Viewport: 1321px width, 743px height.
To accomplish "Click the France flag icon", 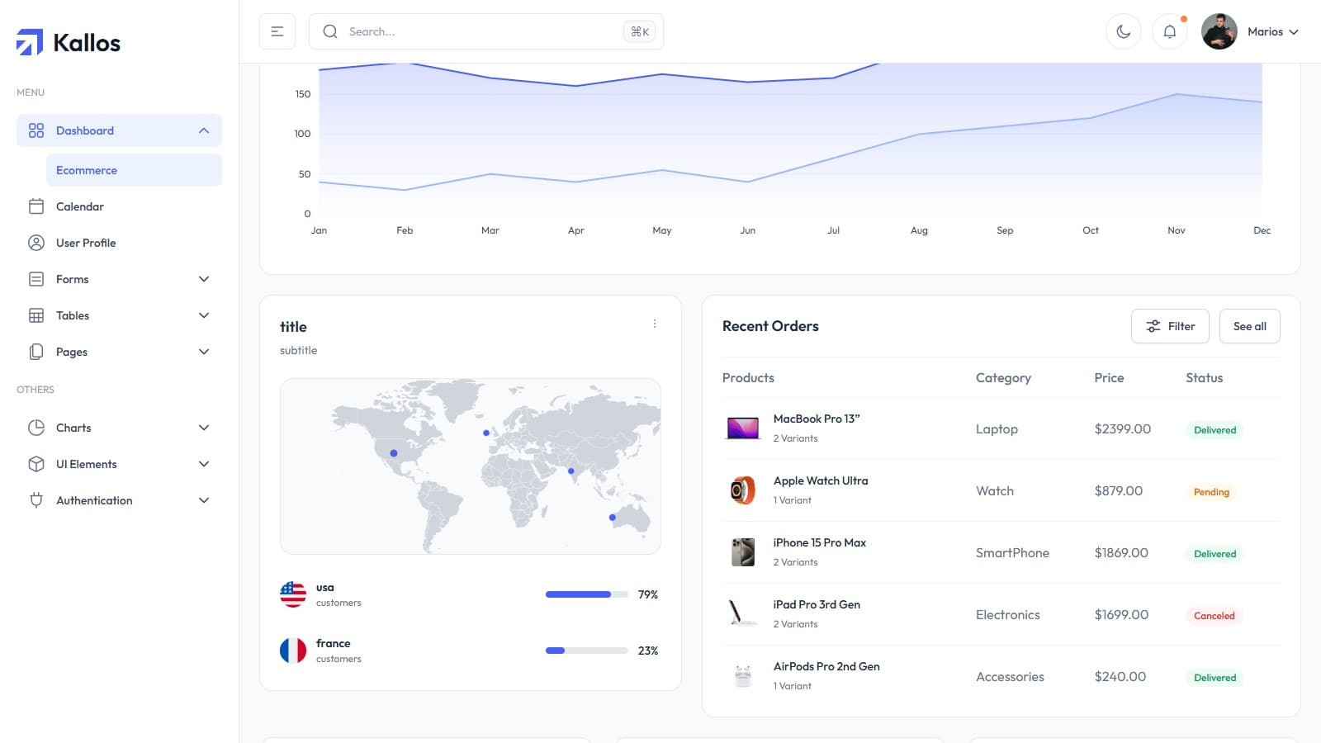I will 293,651.
